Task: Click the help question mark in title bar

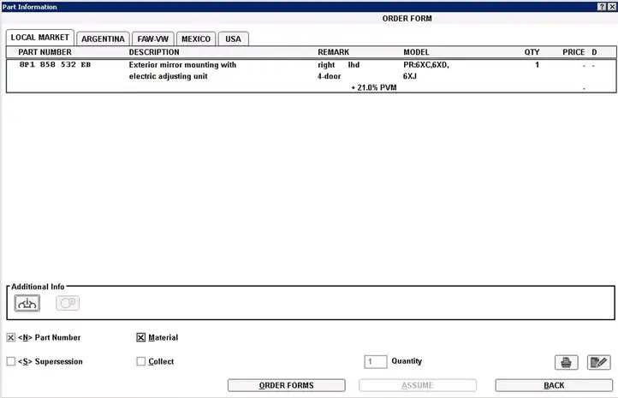Action: pyautogui.click(x=602, y=7)
